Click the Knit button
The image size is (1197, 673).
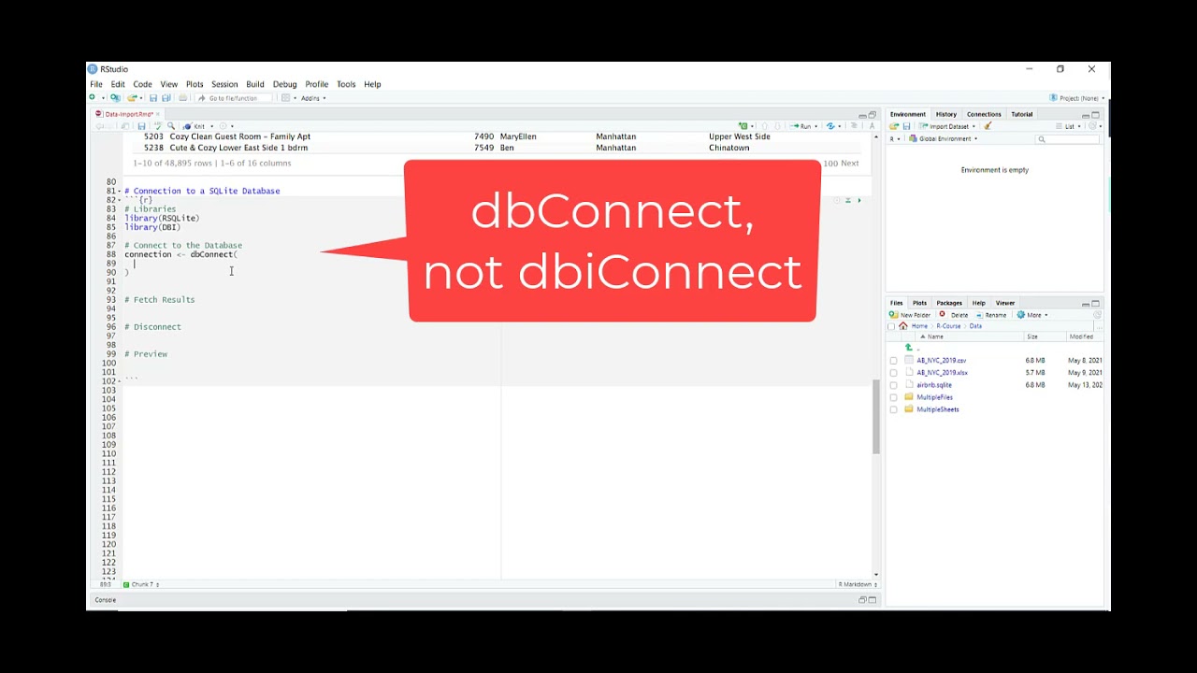[x=195, y=126]
